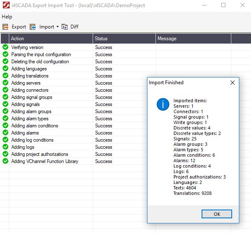Click the Import Finished dialog title

pos(166,83)
